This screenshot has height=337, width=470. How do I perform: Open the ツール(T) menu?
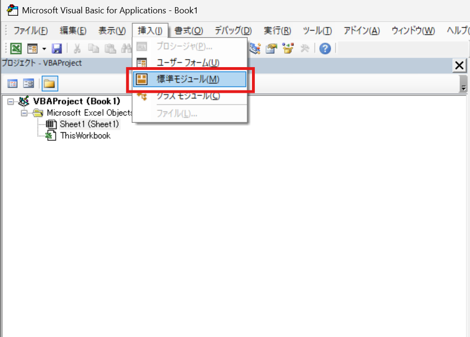[x=317, y=30]
